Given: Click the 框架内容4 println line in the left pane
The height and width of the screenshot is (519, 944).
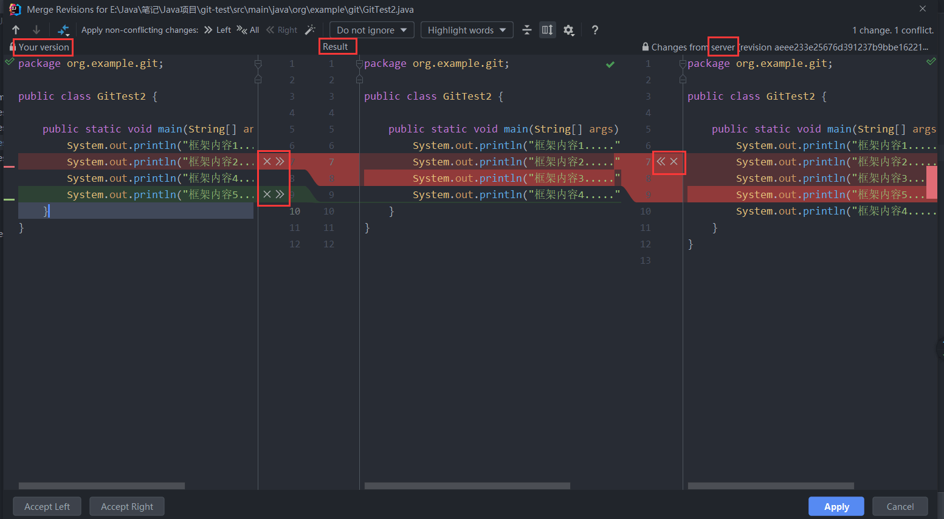Looking at the screenshot, I should (160, 178).
